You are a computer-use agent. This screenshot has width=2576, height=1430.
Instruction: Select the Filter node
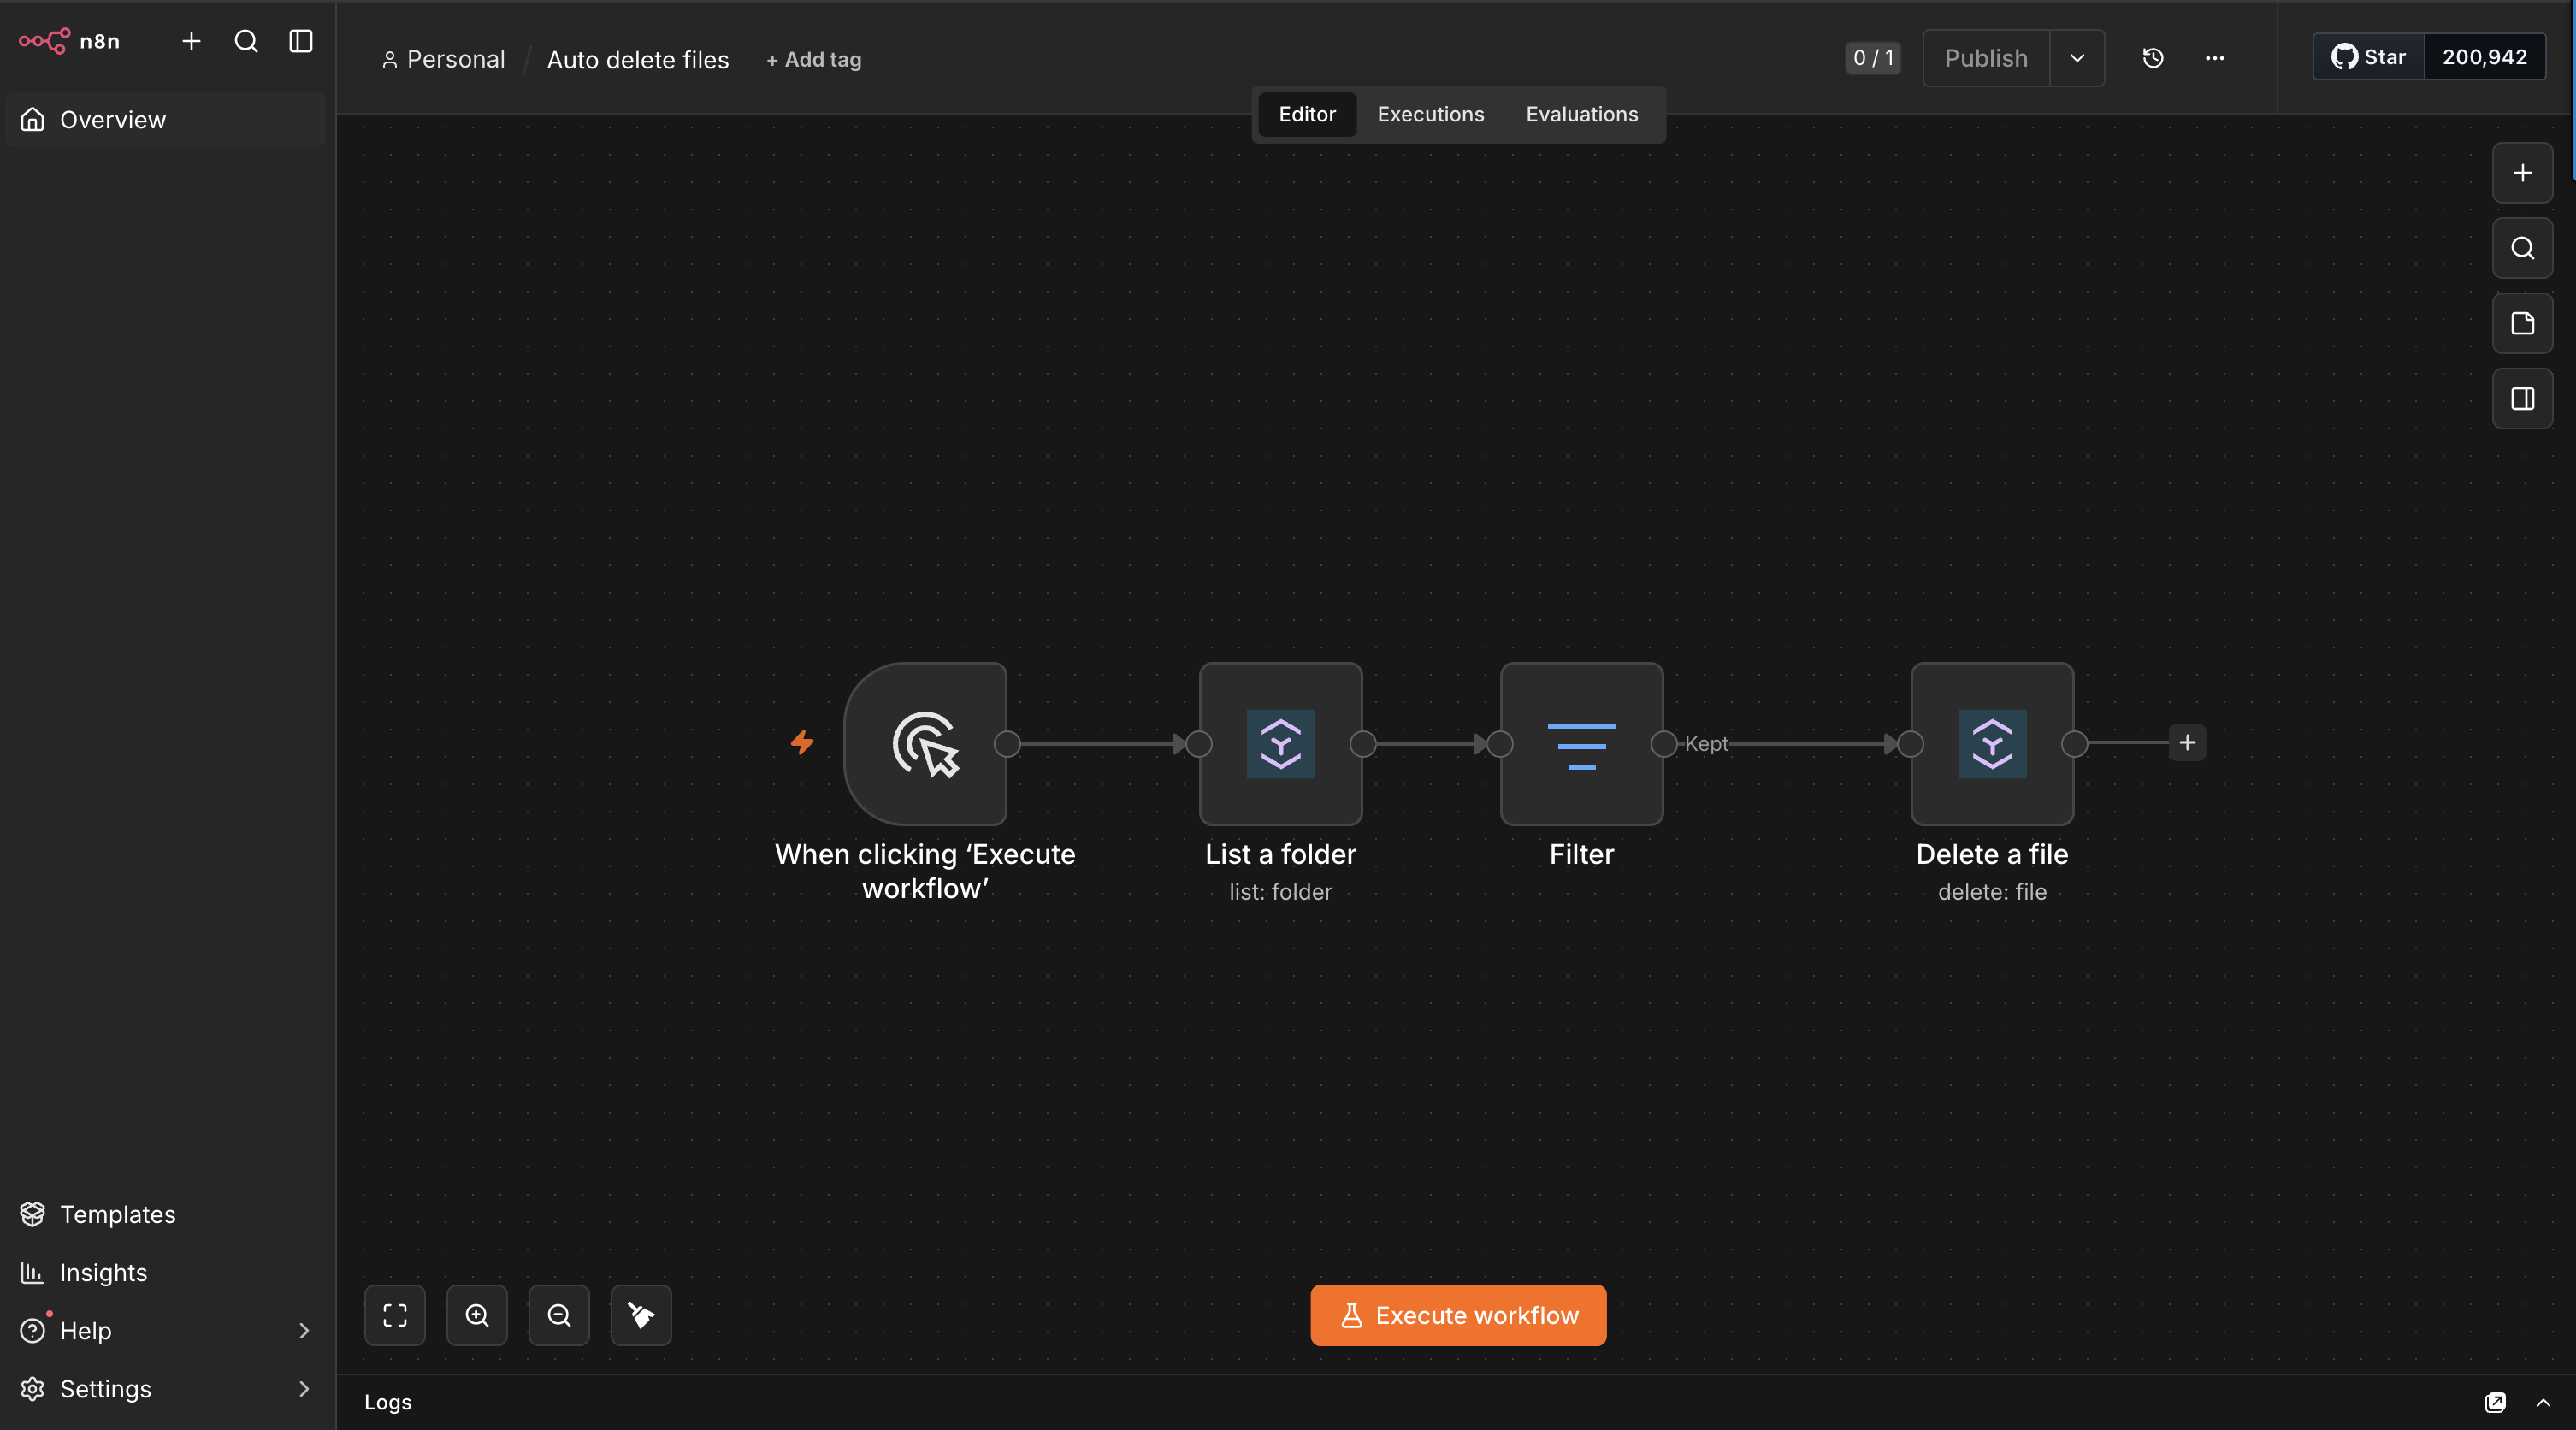[x=1582, y=743]
